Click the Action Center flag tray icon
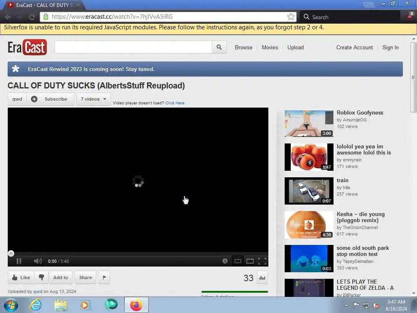This screenshot has width=417, height=313. (x=356, y=305)
